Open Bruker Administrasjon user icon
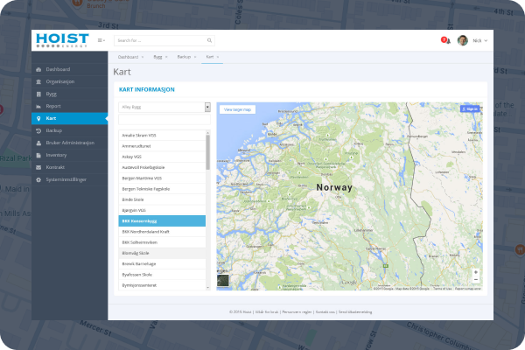The image size is (525, 350). (x=38, y=142)
